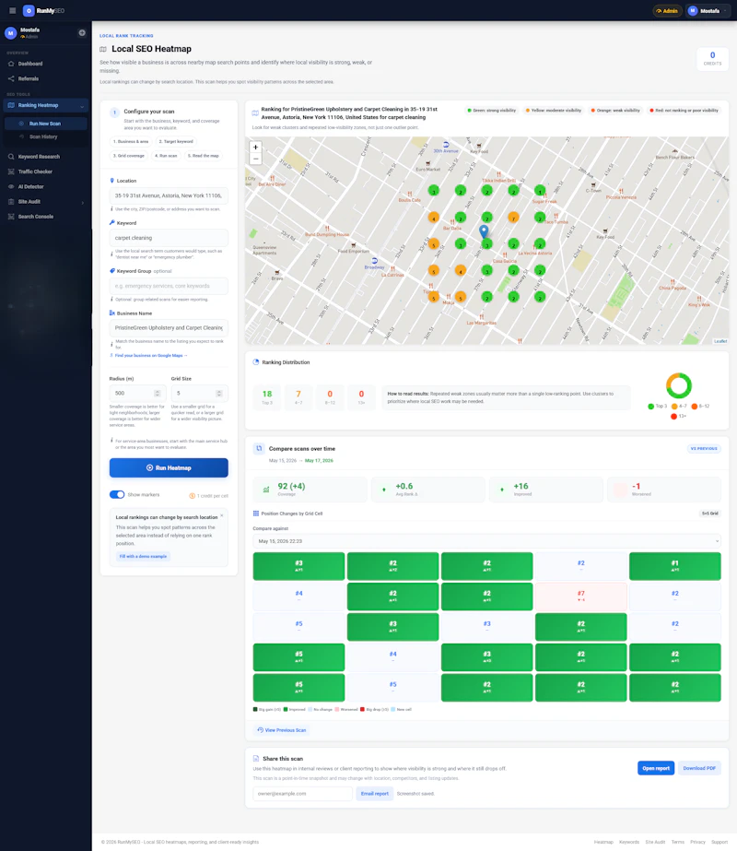
Task: Dismiss the local rankings info note
Action: coord(222,515)
